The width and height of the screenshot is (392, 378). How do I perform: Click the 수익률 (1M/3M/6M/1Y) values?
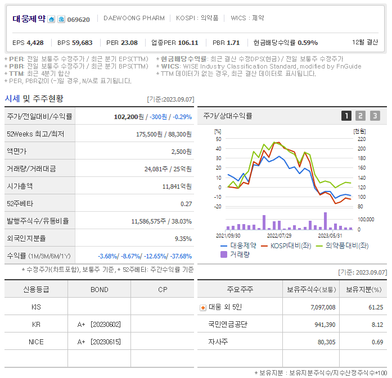point(145,256)
